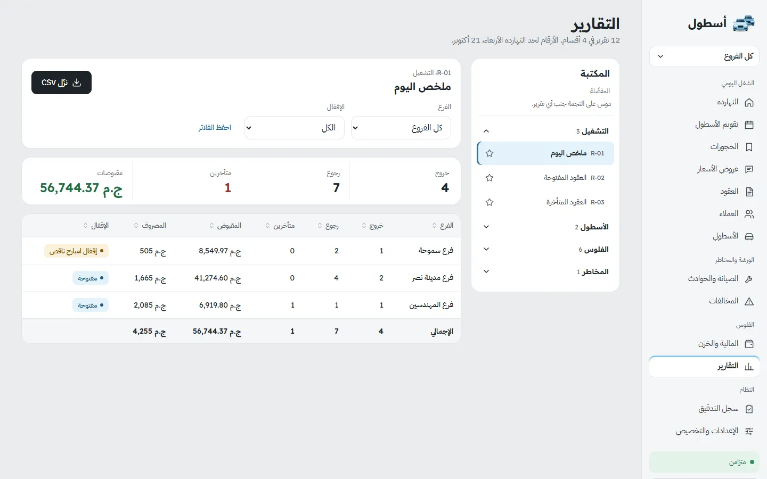Click the wallet icon for المالية والخزن

749,344
